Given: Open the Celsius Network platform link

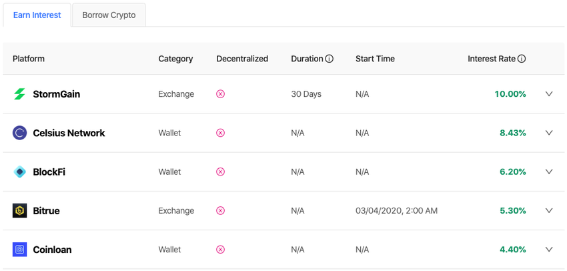Looking at the screenshot, I should [69, 133].
